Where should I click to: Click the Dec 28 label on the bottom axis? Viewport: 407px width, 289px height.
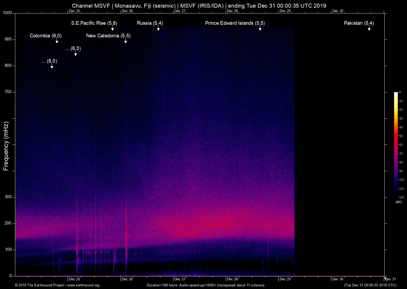point(232,279)
